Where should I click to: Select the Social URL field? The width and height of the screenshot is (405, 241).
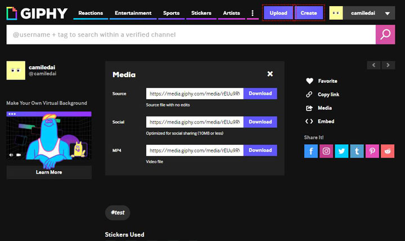click(195, 122)
